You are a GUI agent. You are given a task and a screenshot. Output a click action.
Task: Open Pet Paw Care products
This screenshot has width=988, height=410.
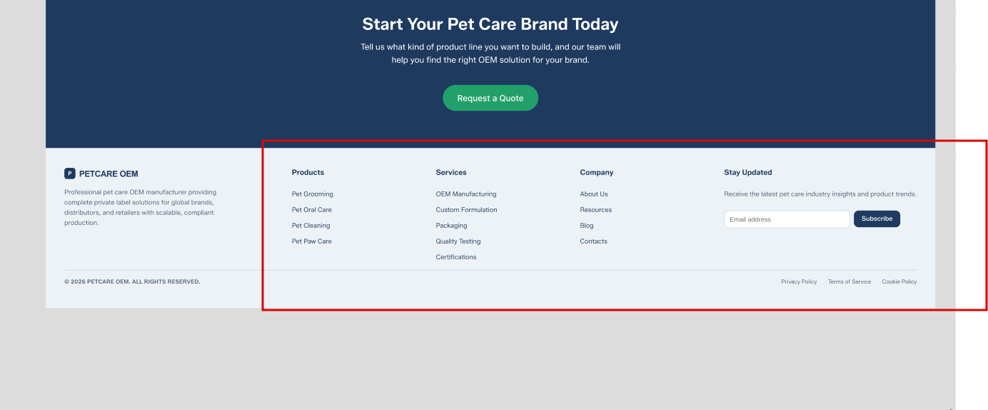point(311,241)
